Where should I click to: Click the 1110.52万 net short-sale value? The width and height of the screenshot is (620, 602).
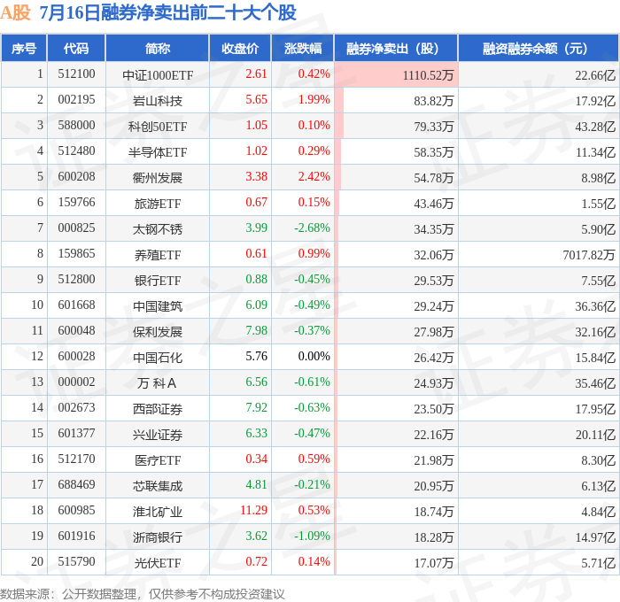pos(428,74)
